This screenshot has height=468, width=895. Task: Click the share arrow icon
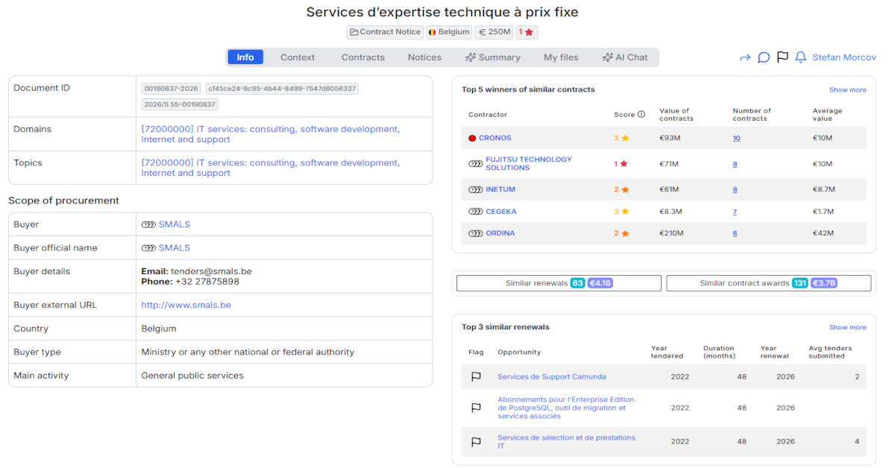744,57
